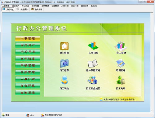Click the 信息操作 toolbar icon
Image resolution: width=155 pixels, height=118 pixels.
click(18, 9)
